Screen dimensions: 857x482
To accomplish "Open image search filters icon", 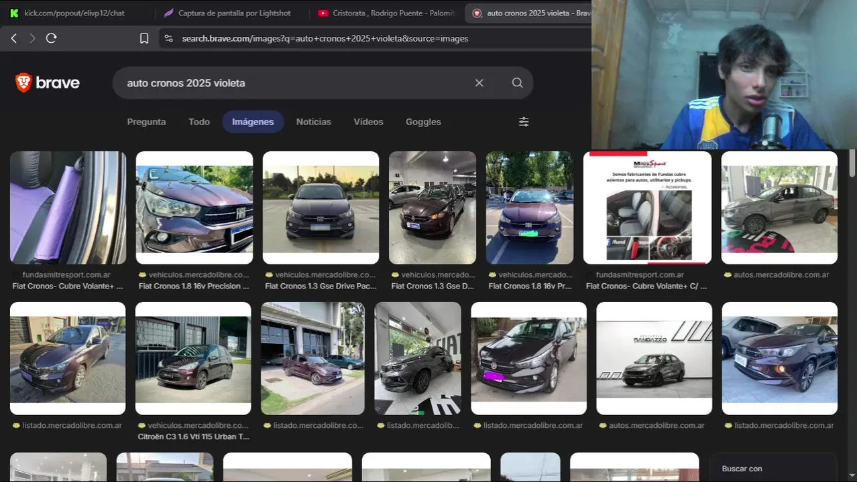I will [524, 122].
